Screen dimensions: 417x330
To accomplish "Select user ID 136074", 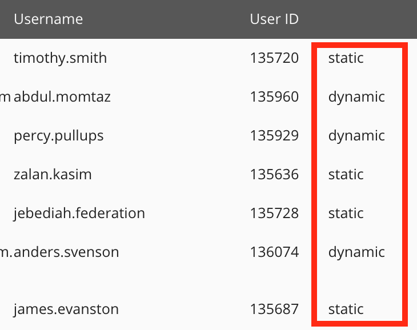I will 274,252.
